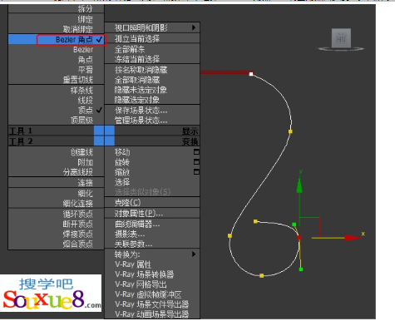Choose 孤立当前选择
Image resolution: width=395 pixels, height=321 pixels.
pos(152,38)
